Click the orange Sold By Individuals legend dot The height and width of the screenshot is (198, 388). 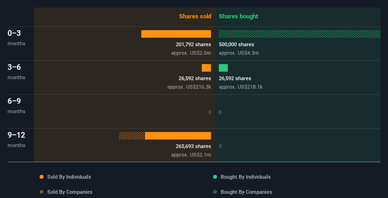tap(42, 177)
